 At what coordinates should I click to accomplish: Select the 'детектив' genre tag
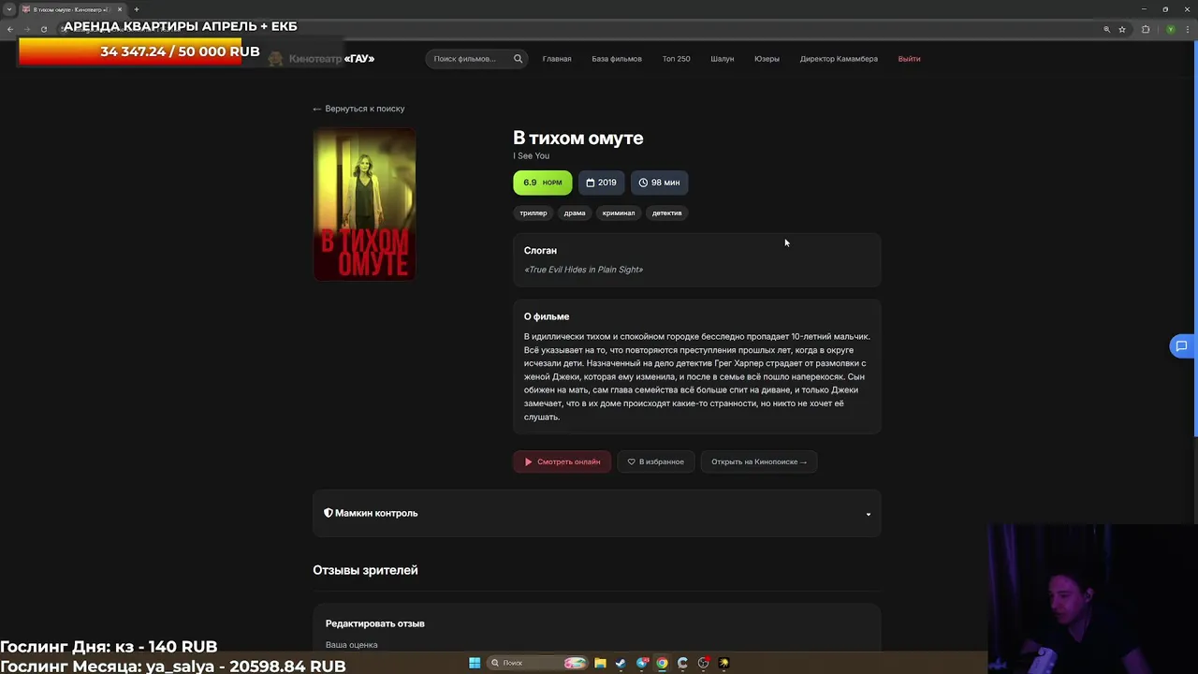(667, 213)
